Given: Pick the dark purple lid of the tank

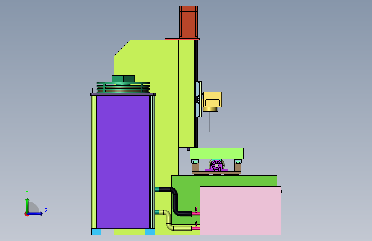Looking at the screenshot, I should point(123,94).
